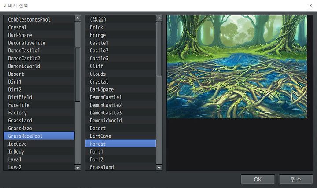Select Brick in the middle list
317x188 pixels.
(x=121, y=27)
